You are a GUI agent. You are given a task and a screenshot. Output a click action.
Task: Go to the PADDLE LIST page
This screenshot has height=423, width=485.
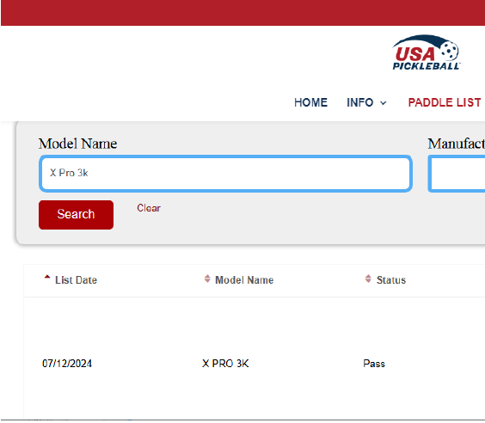point(445,102)
